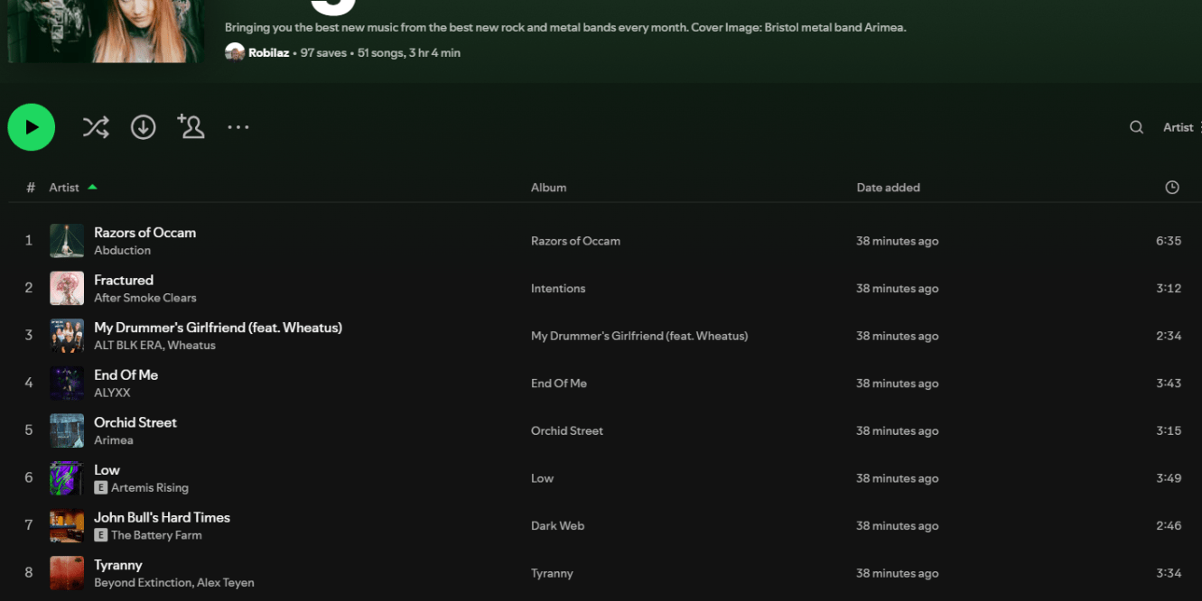Sort by the Artist column header
The height and width of the screenshot is (601, 1202).
pos(64,188)
